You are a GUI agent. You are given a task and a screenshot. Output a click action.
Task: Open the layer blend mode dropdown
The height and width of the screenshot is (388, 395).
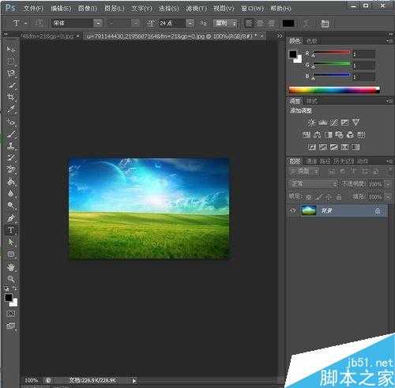tap(313, 183)
